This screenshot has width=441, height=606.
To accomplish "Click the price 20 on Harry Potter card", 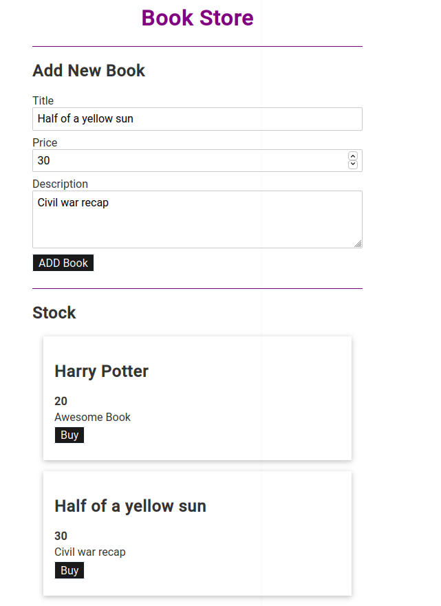I will tap(61, 401).
